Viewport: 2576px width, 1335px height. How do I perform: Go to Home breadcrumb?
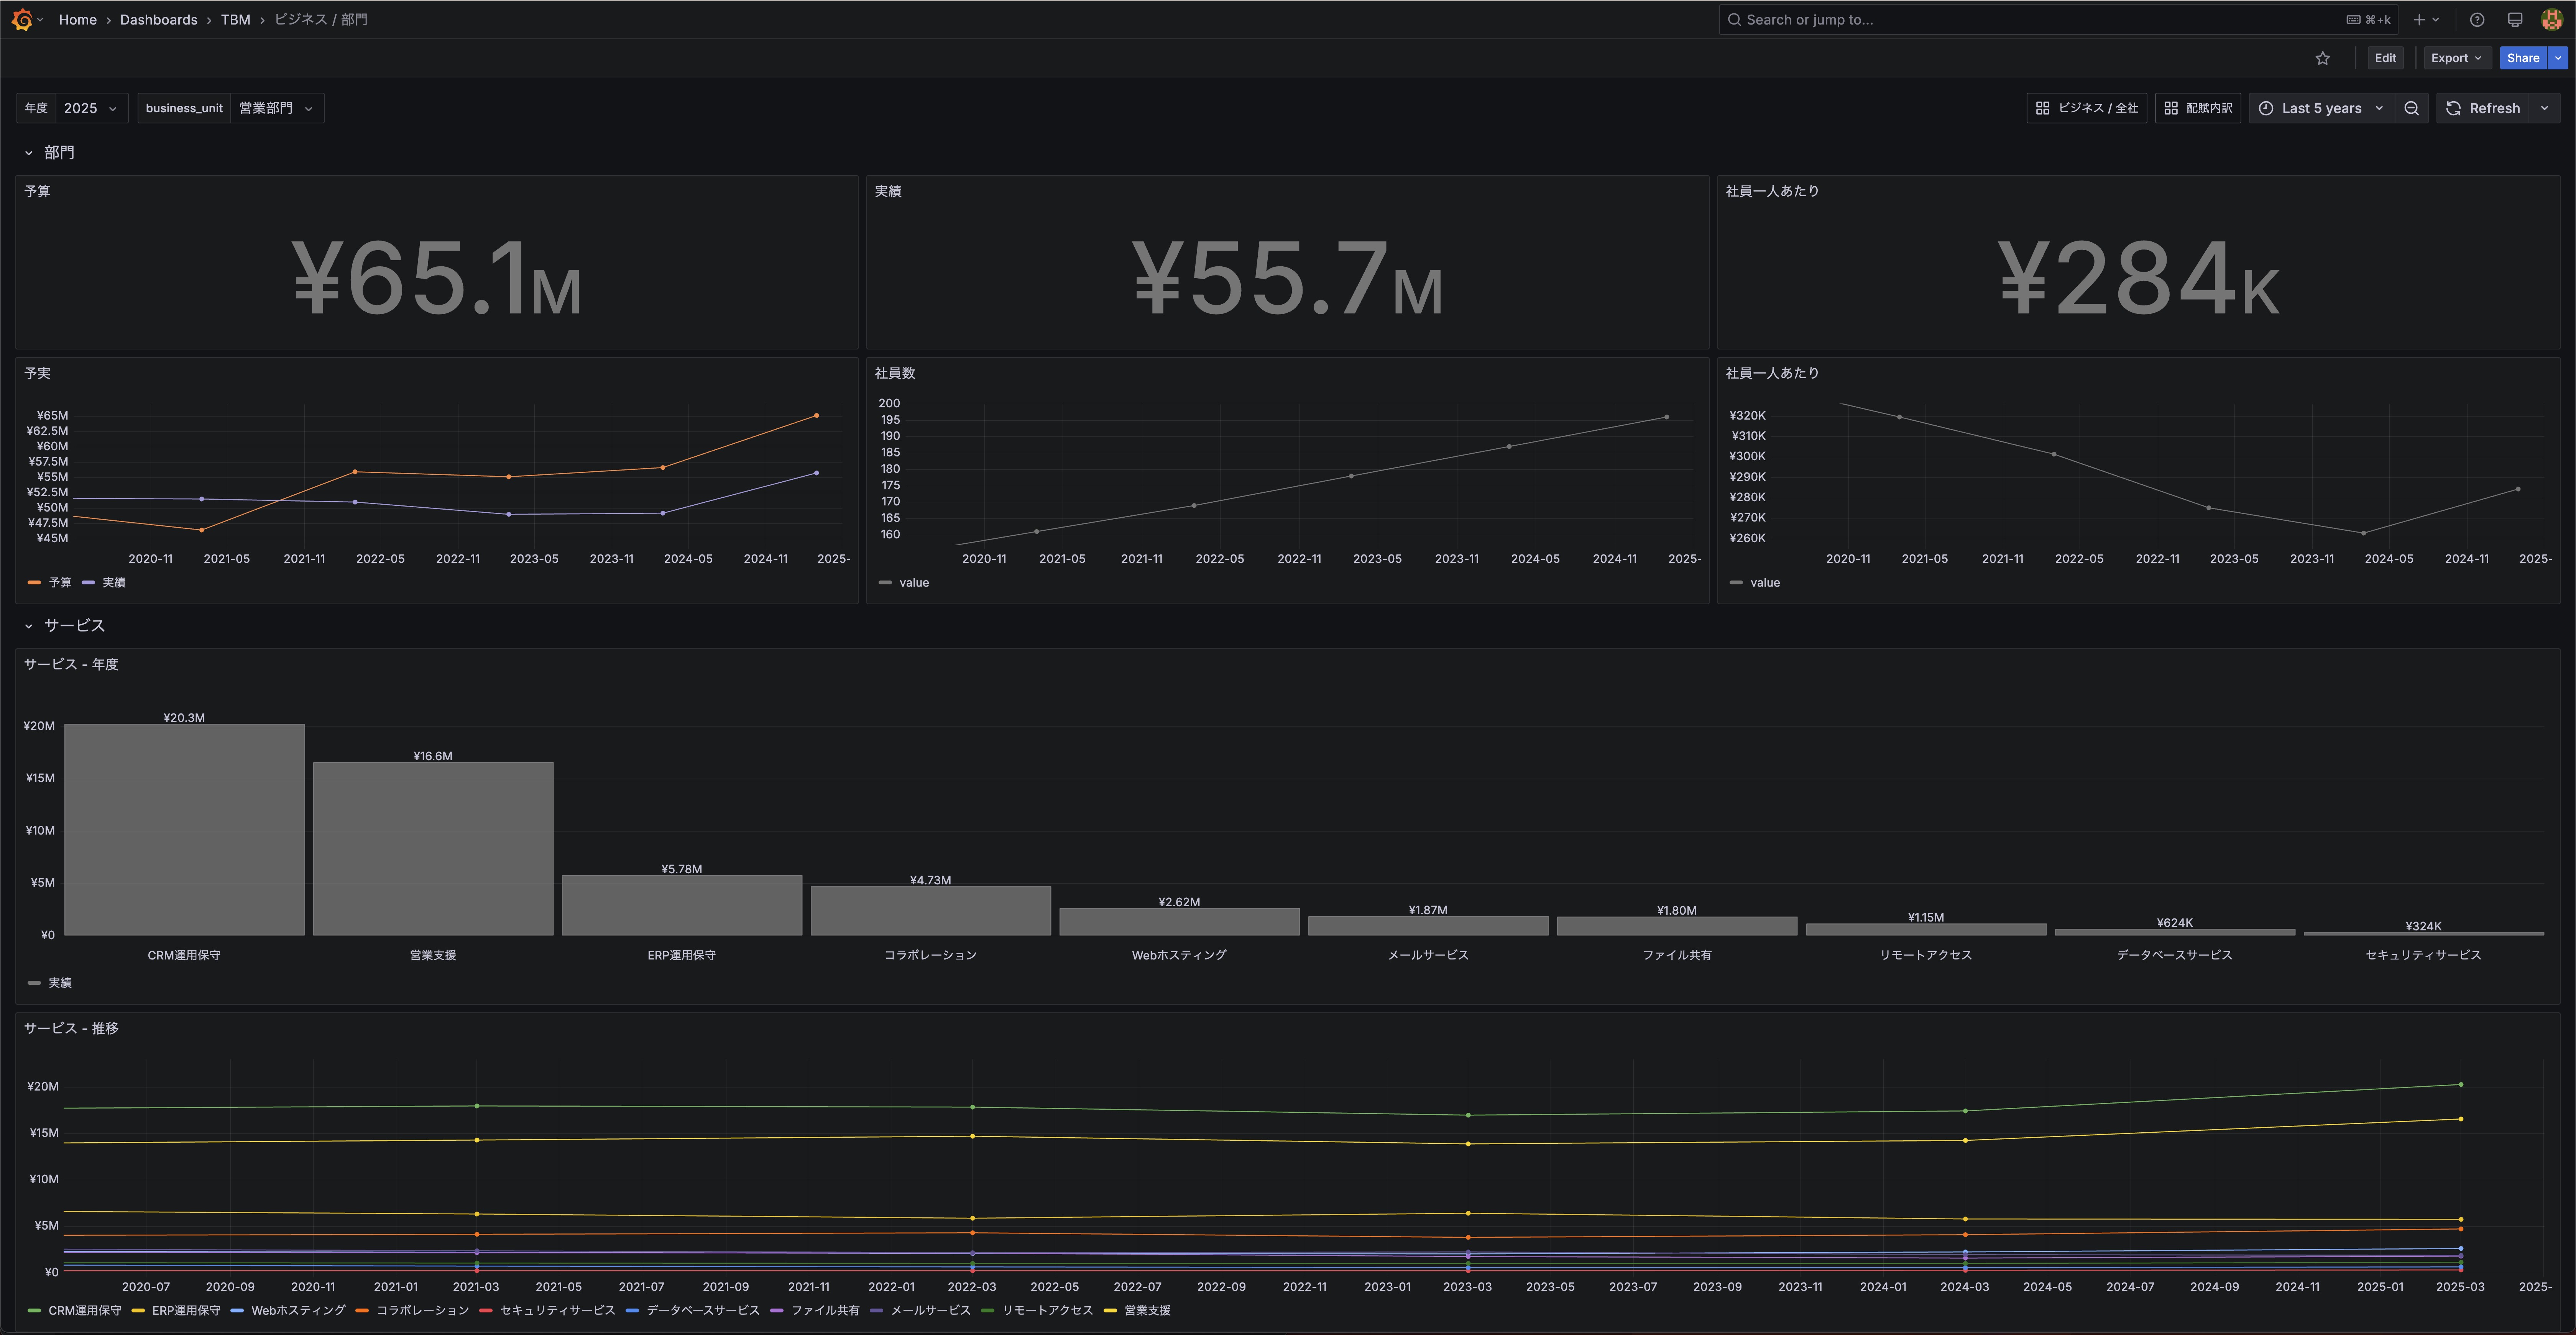78,19
